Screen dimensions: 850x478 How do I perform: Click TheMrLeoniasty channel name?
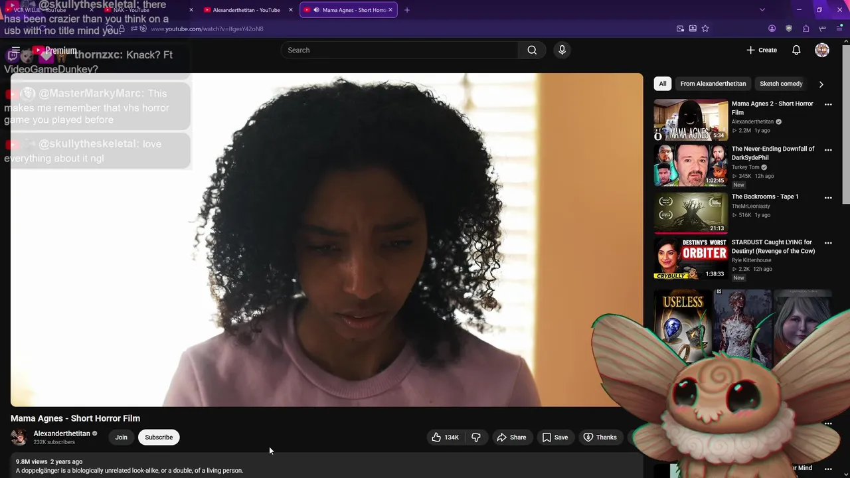750,206
